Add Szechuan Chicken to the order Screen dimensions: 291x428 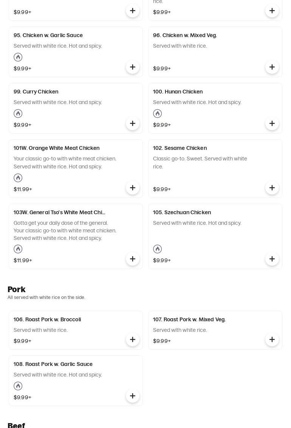(272, 259)
